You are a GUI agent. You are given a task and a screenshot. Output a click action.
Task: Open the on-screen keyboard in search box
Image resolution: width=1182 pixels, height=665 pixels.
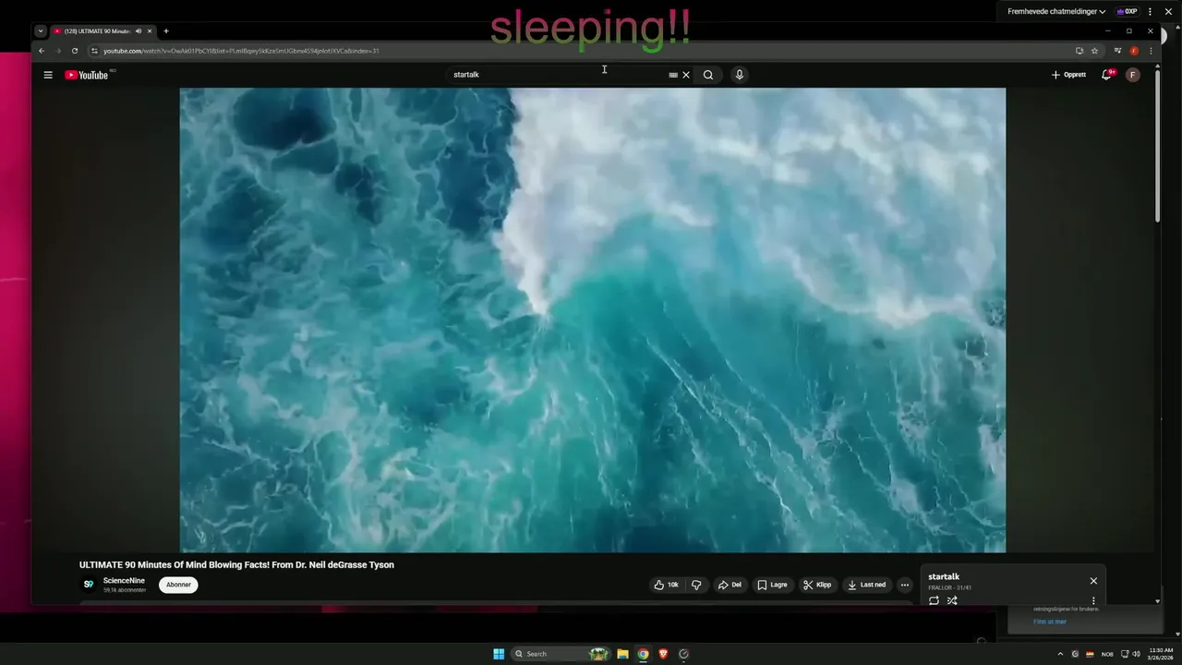[x=673, y=75]
